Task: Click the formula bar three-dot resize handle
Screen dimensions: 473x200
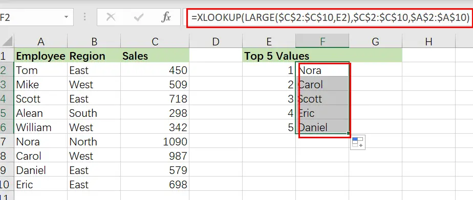Action: tap(85, 17)
